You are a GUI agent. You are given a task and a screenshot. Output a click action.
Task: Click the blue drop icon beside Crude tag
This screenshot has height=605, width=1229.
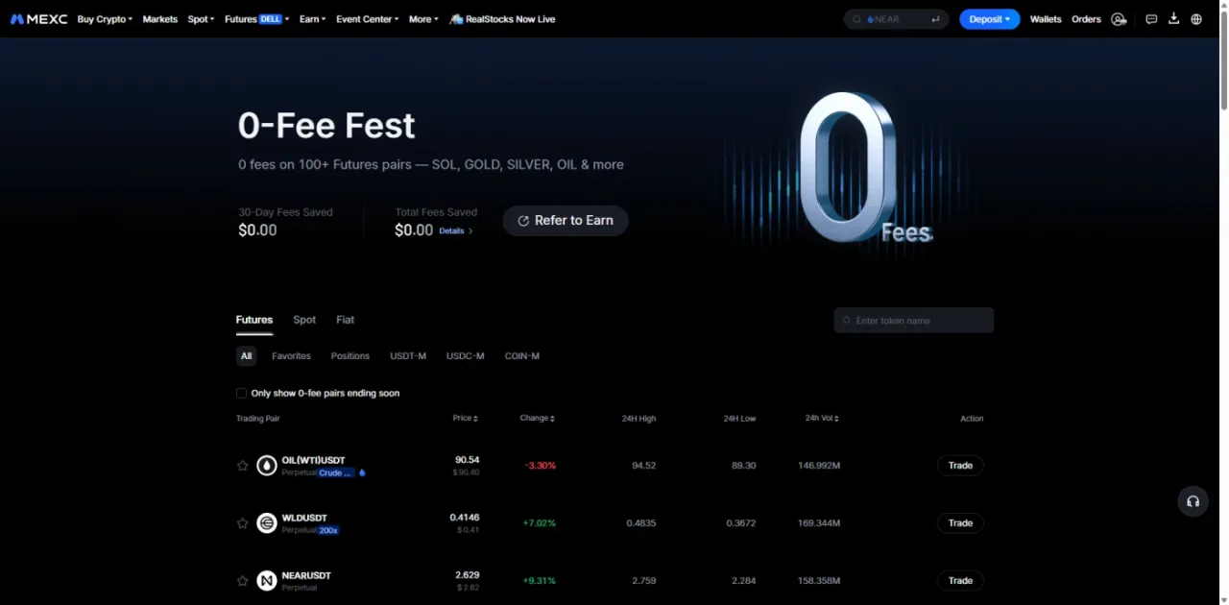[x=362, y=472]
